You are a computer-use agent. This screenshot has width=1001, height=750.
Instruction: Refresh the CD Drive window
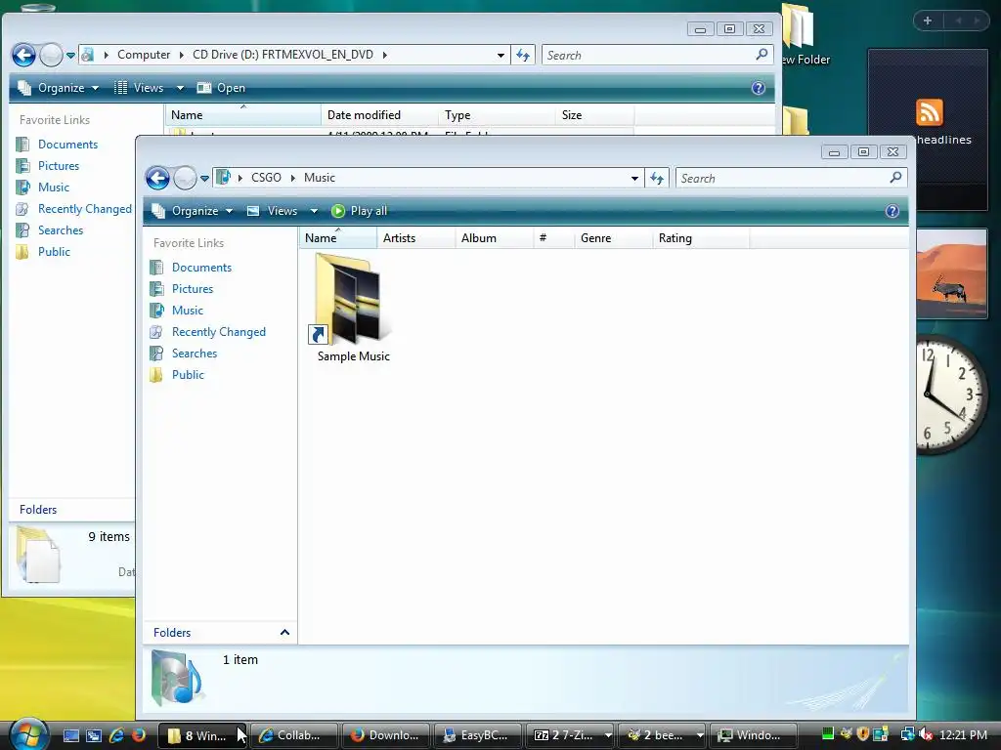point(523,55)
